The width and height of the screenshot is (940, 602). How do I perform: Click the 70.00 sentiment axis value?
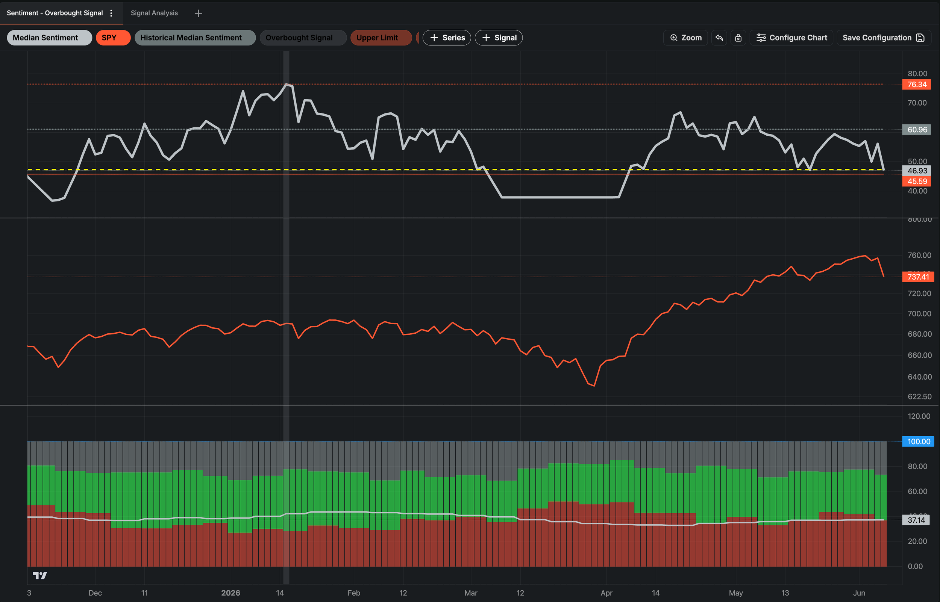point(917,103)
